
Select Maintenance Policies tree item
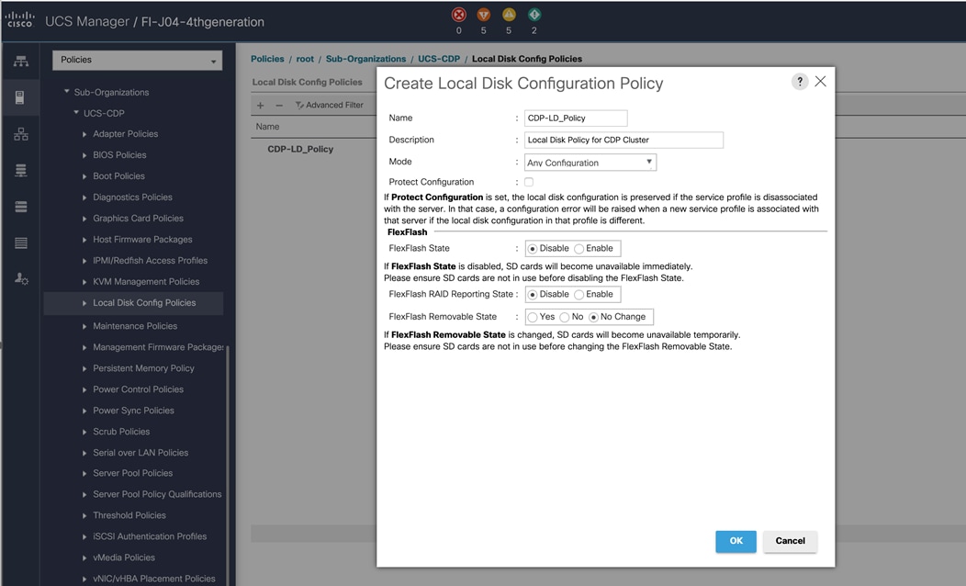point(135,326)
